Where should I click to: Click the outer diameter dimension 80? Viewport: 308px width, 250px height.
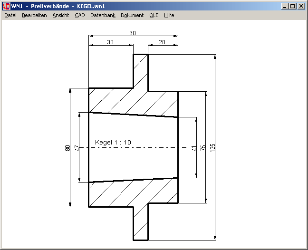click(x=67, y=148)
